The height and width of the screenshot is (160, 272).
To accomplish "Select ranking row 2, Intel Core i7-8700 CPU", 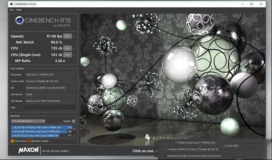I will [x=42, y=131].
